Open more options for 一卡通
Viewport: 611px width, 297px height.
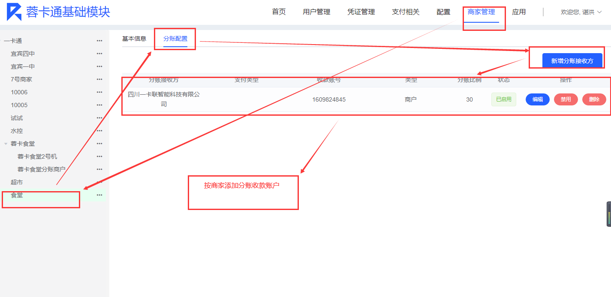tap(99, 41)
